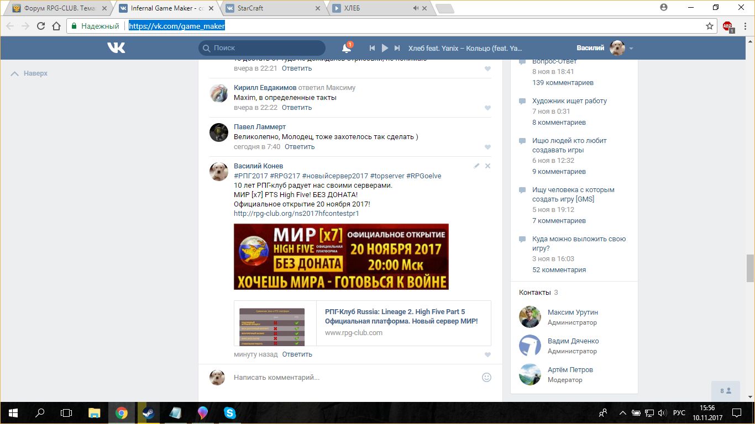Edit Василий Конев's comment with pencil icon

tap(476, 166)
